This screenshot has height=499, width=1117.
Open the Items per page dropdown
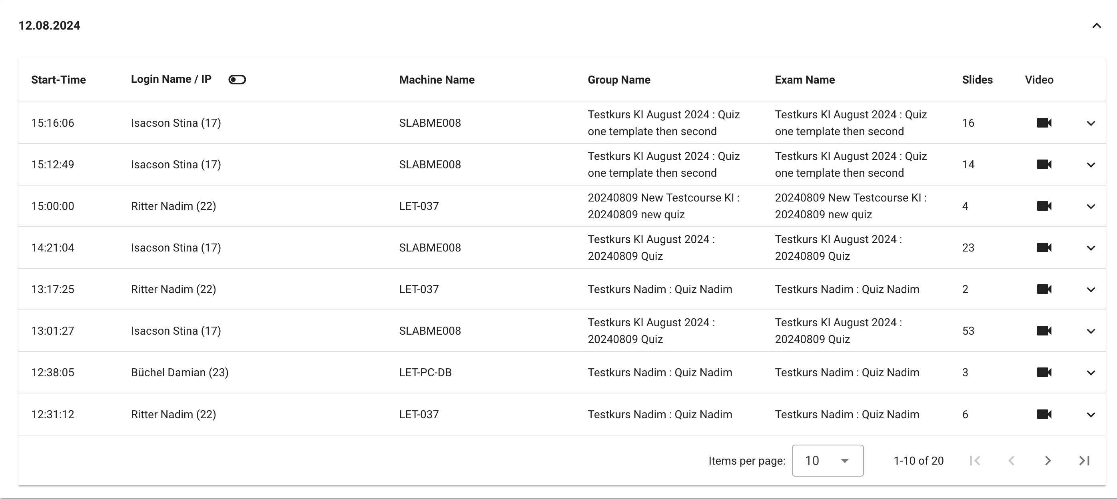(827, 460)
